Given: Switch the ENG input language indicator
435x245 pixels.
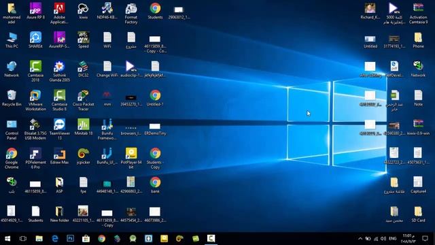Looking at the screenshot, I should [x=393, y=239].
